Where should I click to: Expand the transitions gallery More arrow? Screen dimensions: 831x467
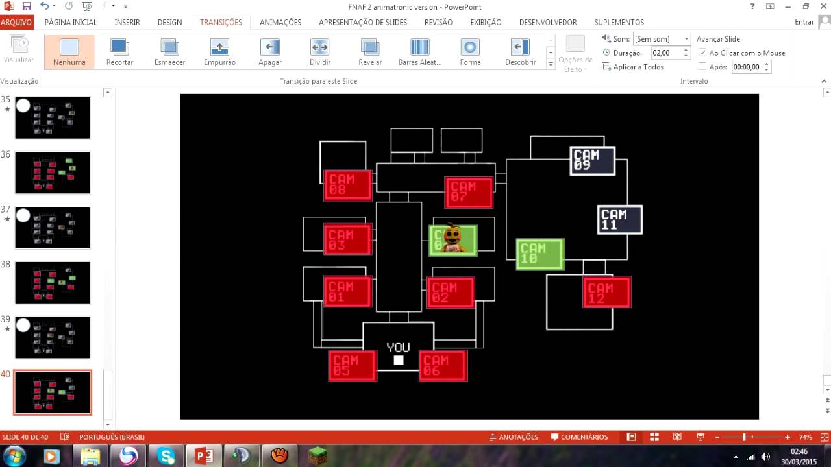pos(551,64)
